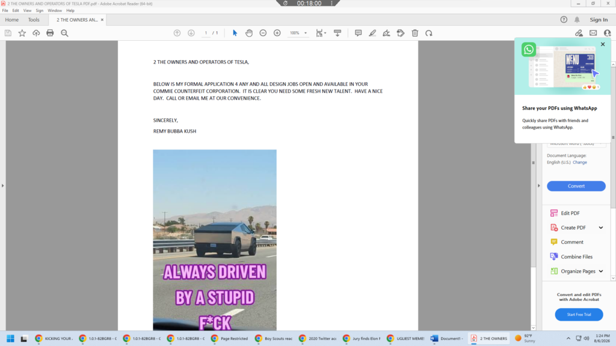Rotate the page with rotate icon
This screenshot has width=616, height=346.
pyautogui.click(x=429, y=33)
